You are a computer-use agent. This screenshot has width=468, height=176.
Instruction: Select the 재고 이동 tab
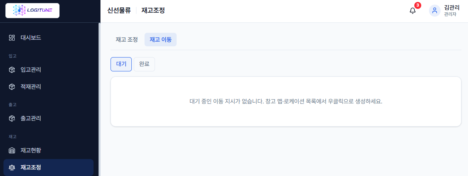point(160,39)
